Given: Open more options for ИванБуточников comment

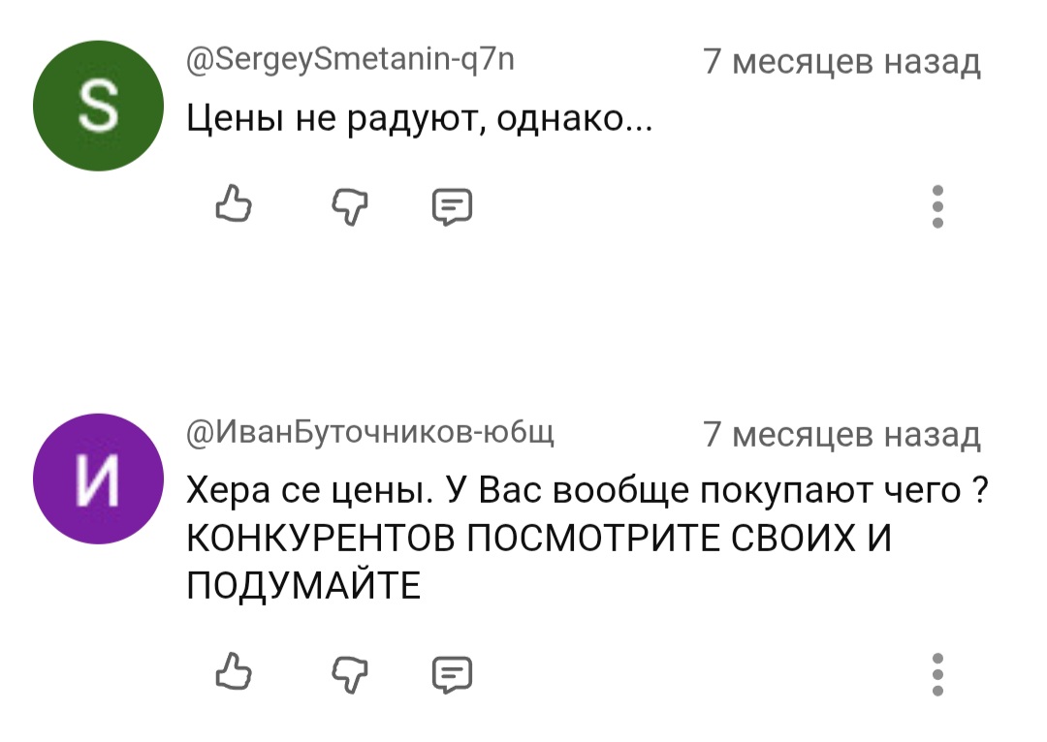Looking at the screenshot, I should pyautogui.click(x=937, y=673).
